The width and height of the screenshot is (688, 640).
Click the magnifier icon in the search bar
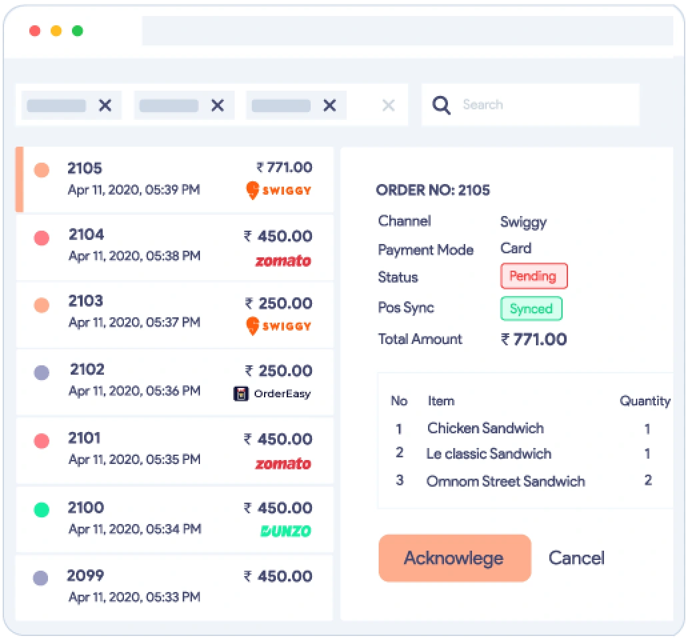pos(441,105)
